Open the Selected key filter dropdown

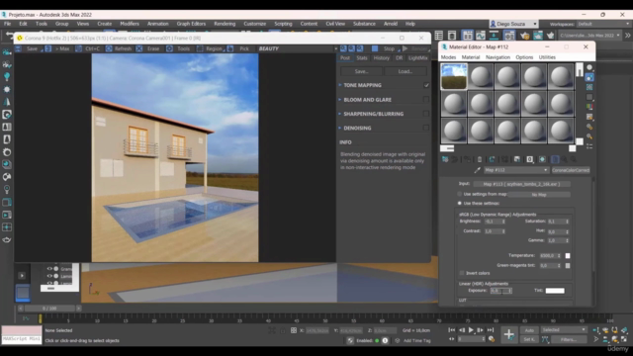(x=564, y=330)
